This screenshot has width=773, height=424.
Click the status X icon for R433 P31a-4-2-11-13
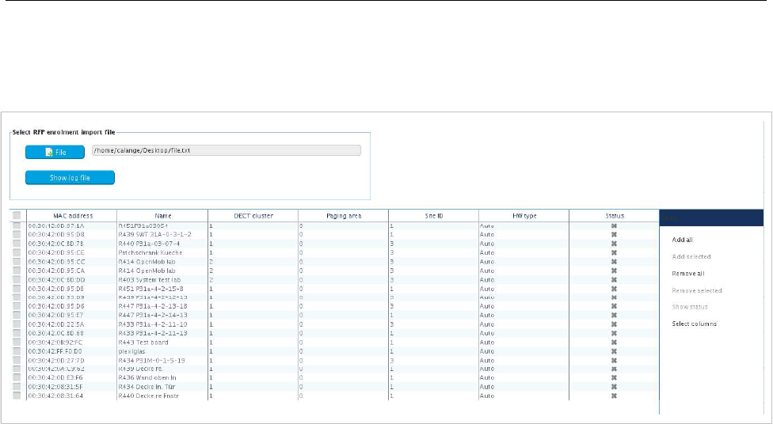614,333
